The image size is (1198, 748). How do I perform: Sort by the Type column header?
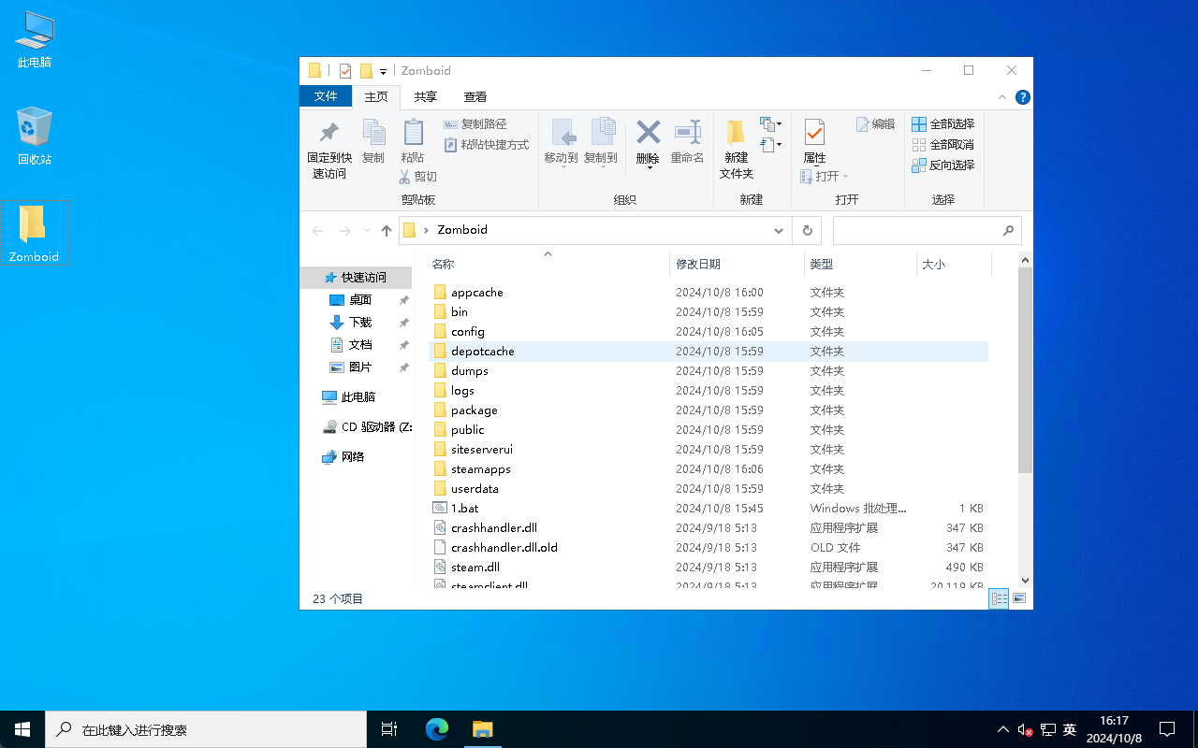[x=860, y=265]
